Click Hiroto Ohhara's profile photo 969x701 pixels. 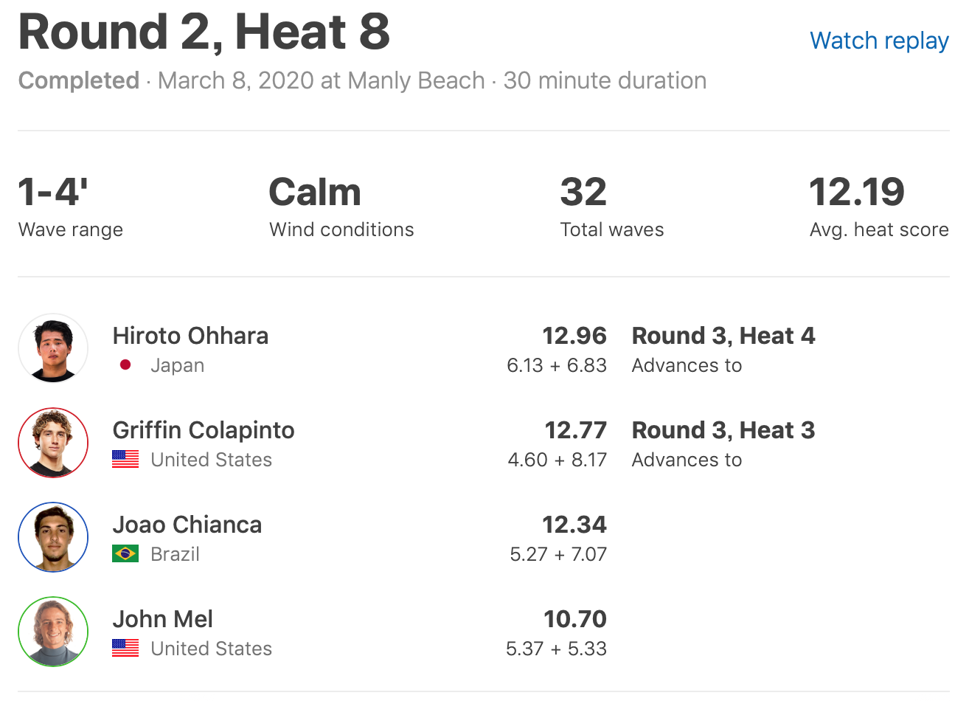click(x=53, y=348)
